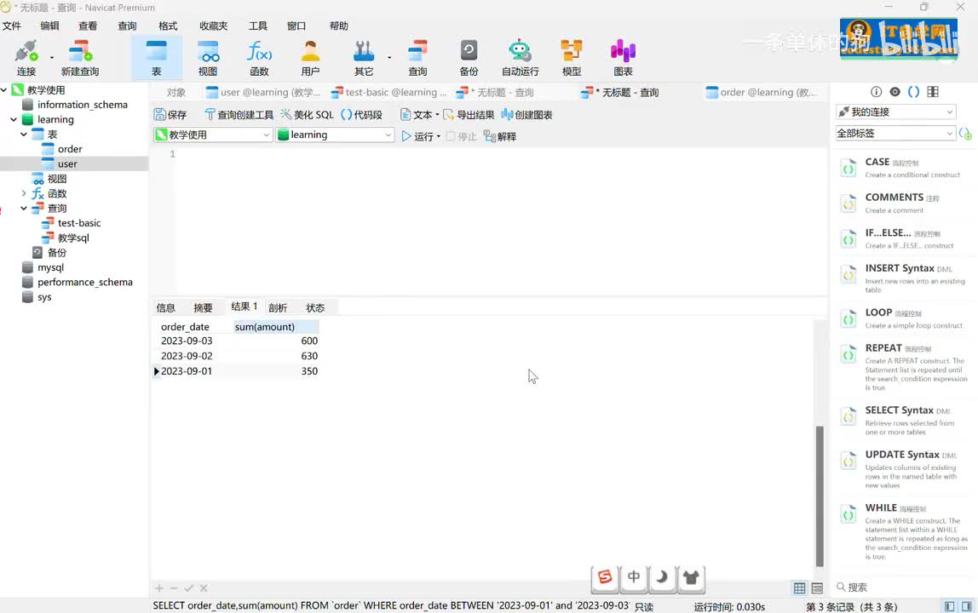
Task: Open the 教学sql saved query
Action: click(73, 238)
